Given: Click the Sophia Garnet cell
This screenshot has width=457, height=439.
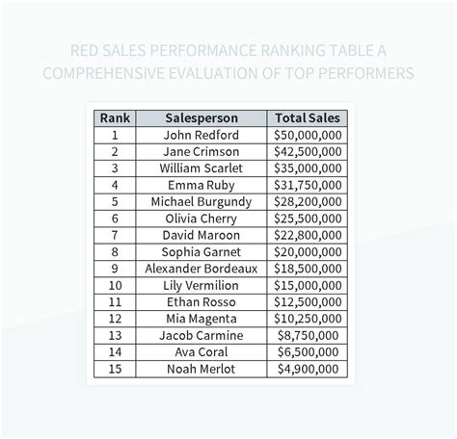Looking at the screenshot, I should pyautogui.click(x=202, y=252).
